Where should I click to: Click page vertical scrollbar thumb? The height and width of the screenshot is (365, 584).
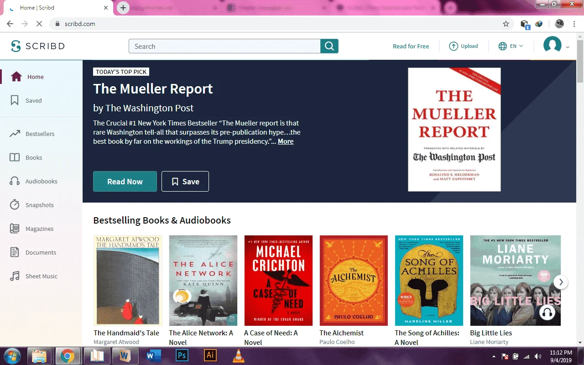click(580, 61)
